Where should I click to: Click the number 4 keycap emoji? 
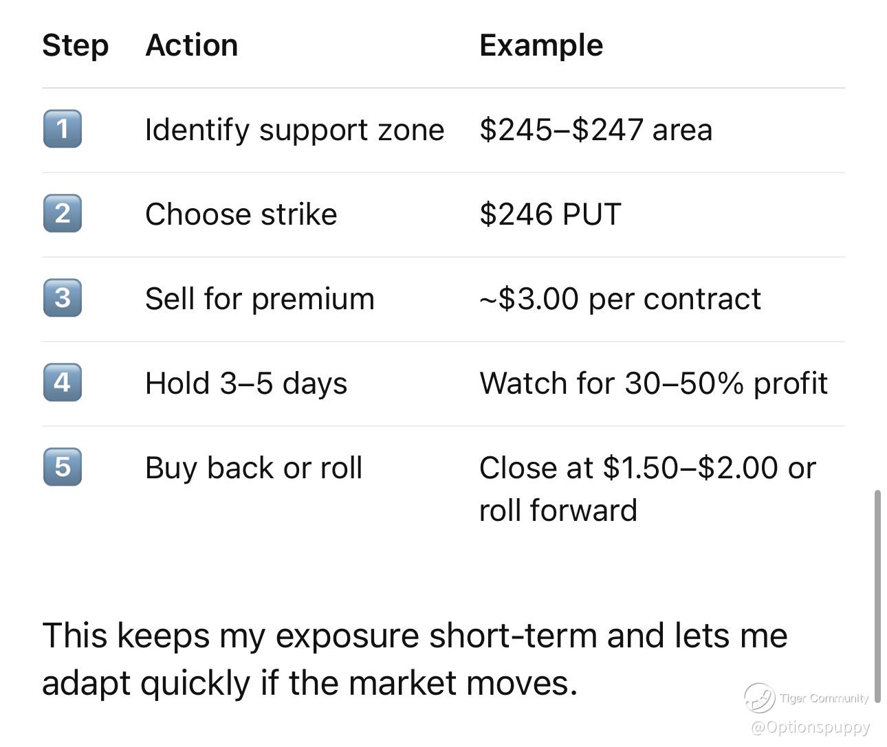(62, 382)
